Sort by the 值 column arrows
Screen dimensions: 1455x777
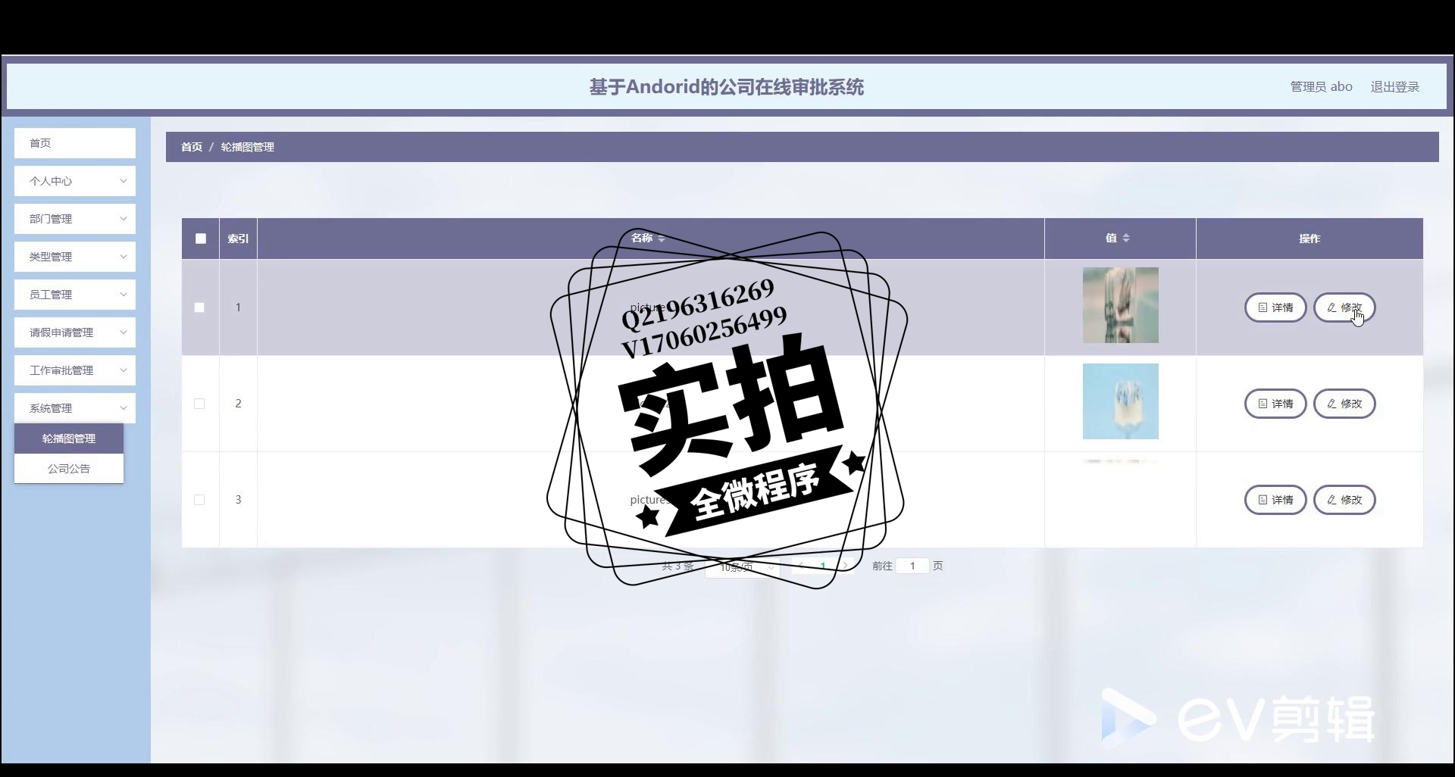click(1126, 238)
